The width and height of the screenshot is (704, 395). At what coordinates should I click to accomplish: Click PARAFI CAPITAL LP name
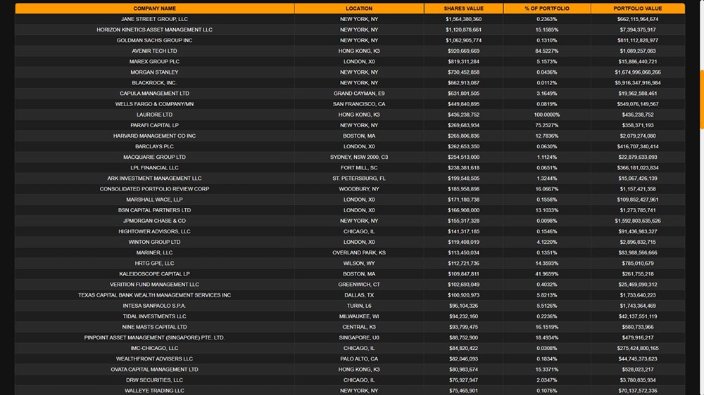pos(154,125)
